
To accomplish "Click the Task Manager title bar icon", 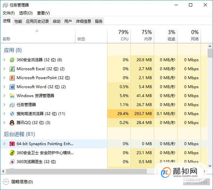I will pyautogui.click(x=6, y=5).
